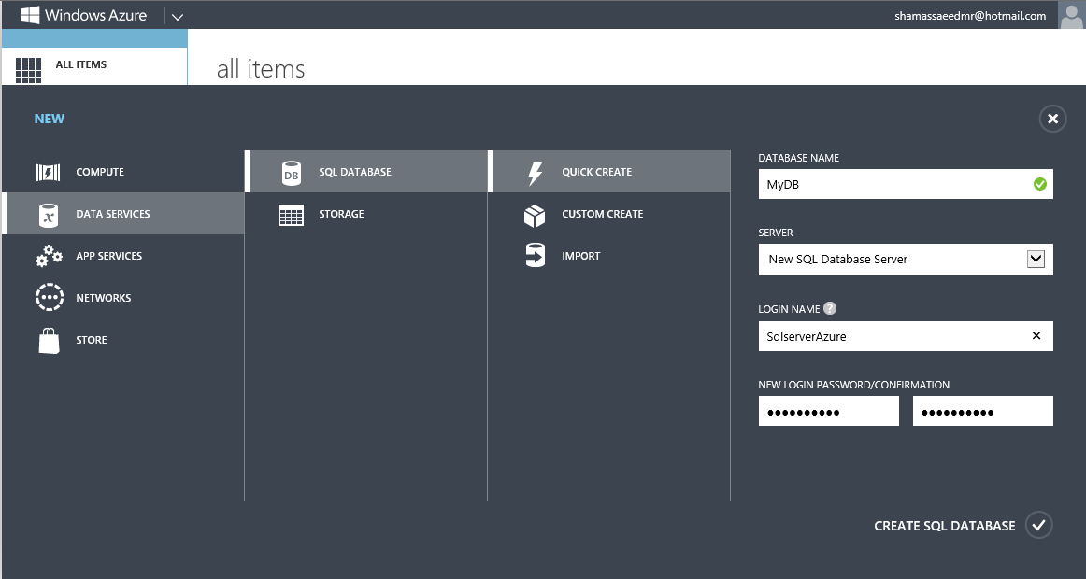
Task: Select the Store shopping bag icon
Action: click(x=49, y=339)
